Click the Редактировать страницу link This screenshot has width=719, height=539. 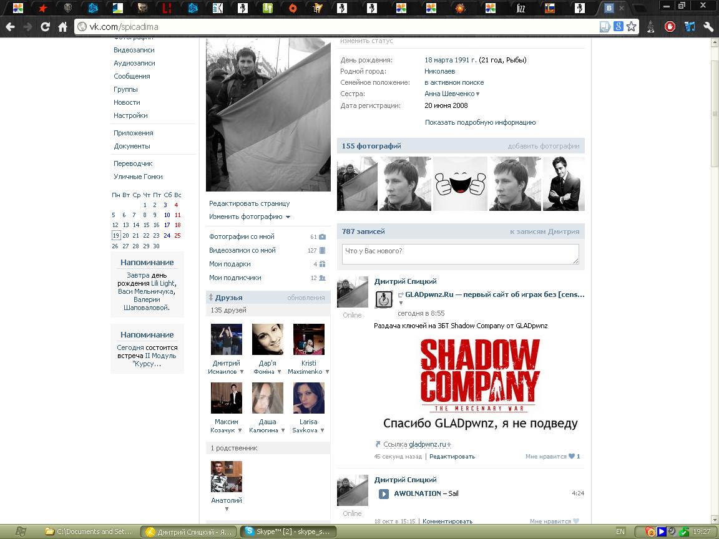(x=249, y=203)
